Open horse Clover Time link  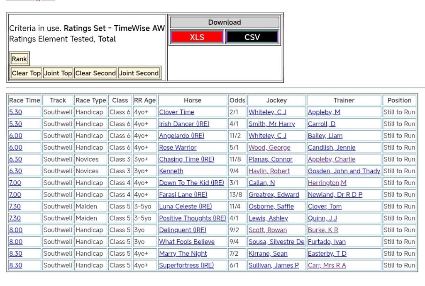click(176, 112)
